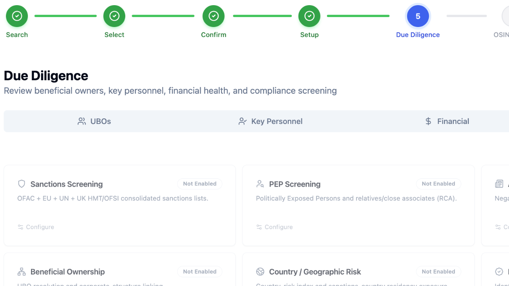Open the UBOs tab
This screenshot has height=286, width=509.
click(94, 121)
